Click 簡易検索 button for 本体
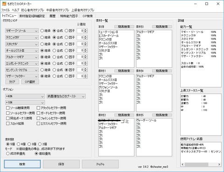 pos(124,27)
